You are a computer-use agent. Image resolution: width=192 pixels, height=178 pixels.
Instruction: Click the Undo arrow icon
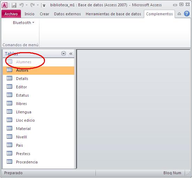pyautogui.click(x=22, y=5)
